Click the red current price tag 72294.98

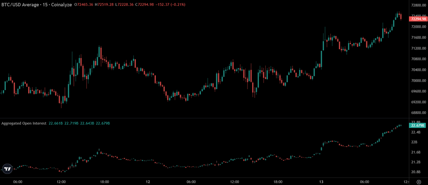pos(418,19)
